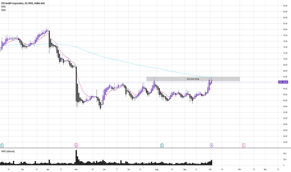Image resolution: width=291 pixels, height=172 pixels.
Task: Open the pink earnings marker at Nov
Action: coord(244,145)
